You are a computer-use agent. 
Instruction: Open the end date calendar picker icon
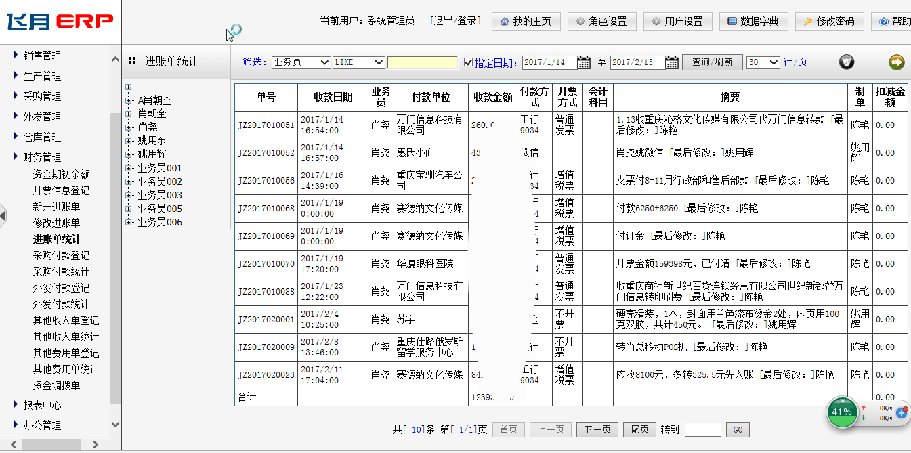point(671,62)
